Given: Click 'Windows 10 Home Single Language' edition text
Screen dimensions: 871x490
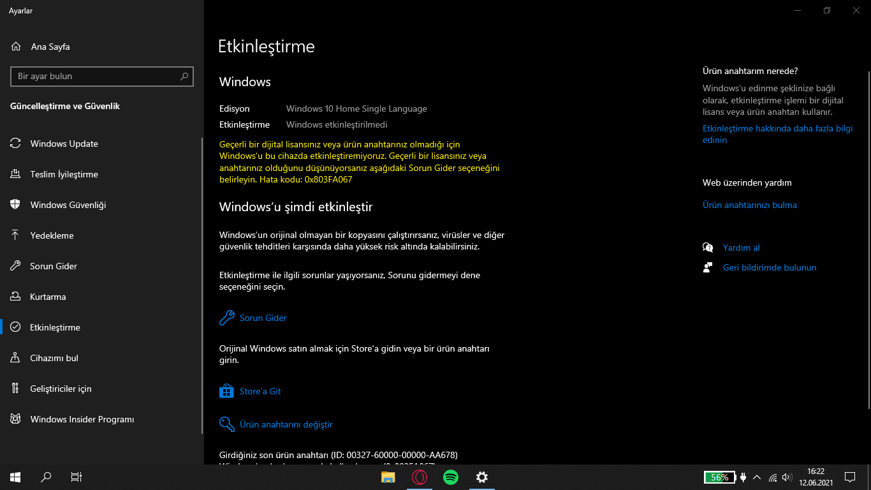Looking at the screenshot, I should 356,108.
